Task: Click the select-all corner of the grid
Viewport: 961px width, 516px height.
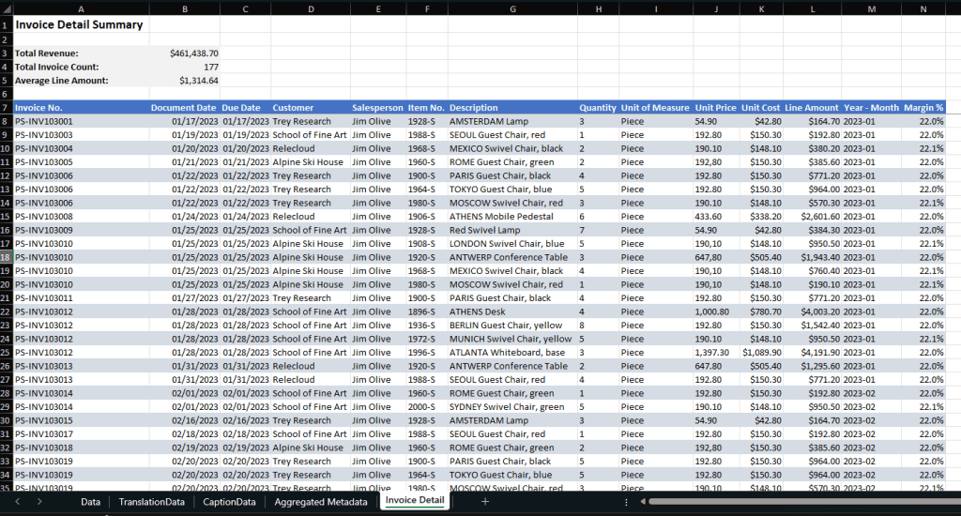Action: [x=6, y=8]
